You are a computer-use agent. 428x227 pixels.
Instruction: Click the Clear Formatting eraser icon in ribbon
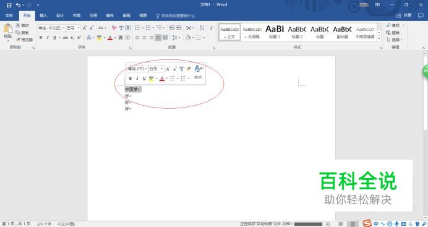tap(114, 28)
